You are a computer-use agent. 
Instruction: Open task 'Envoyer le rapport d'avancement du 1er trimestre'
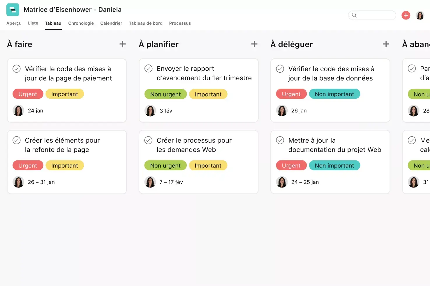pos(204,73)
